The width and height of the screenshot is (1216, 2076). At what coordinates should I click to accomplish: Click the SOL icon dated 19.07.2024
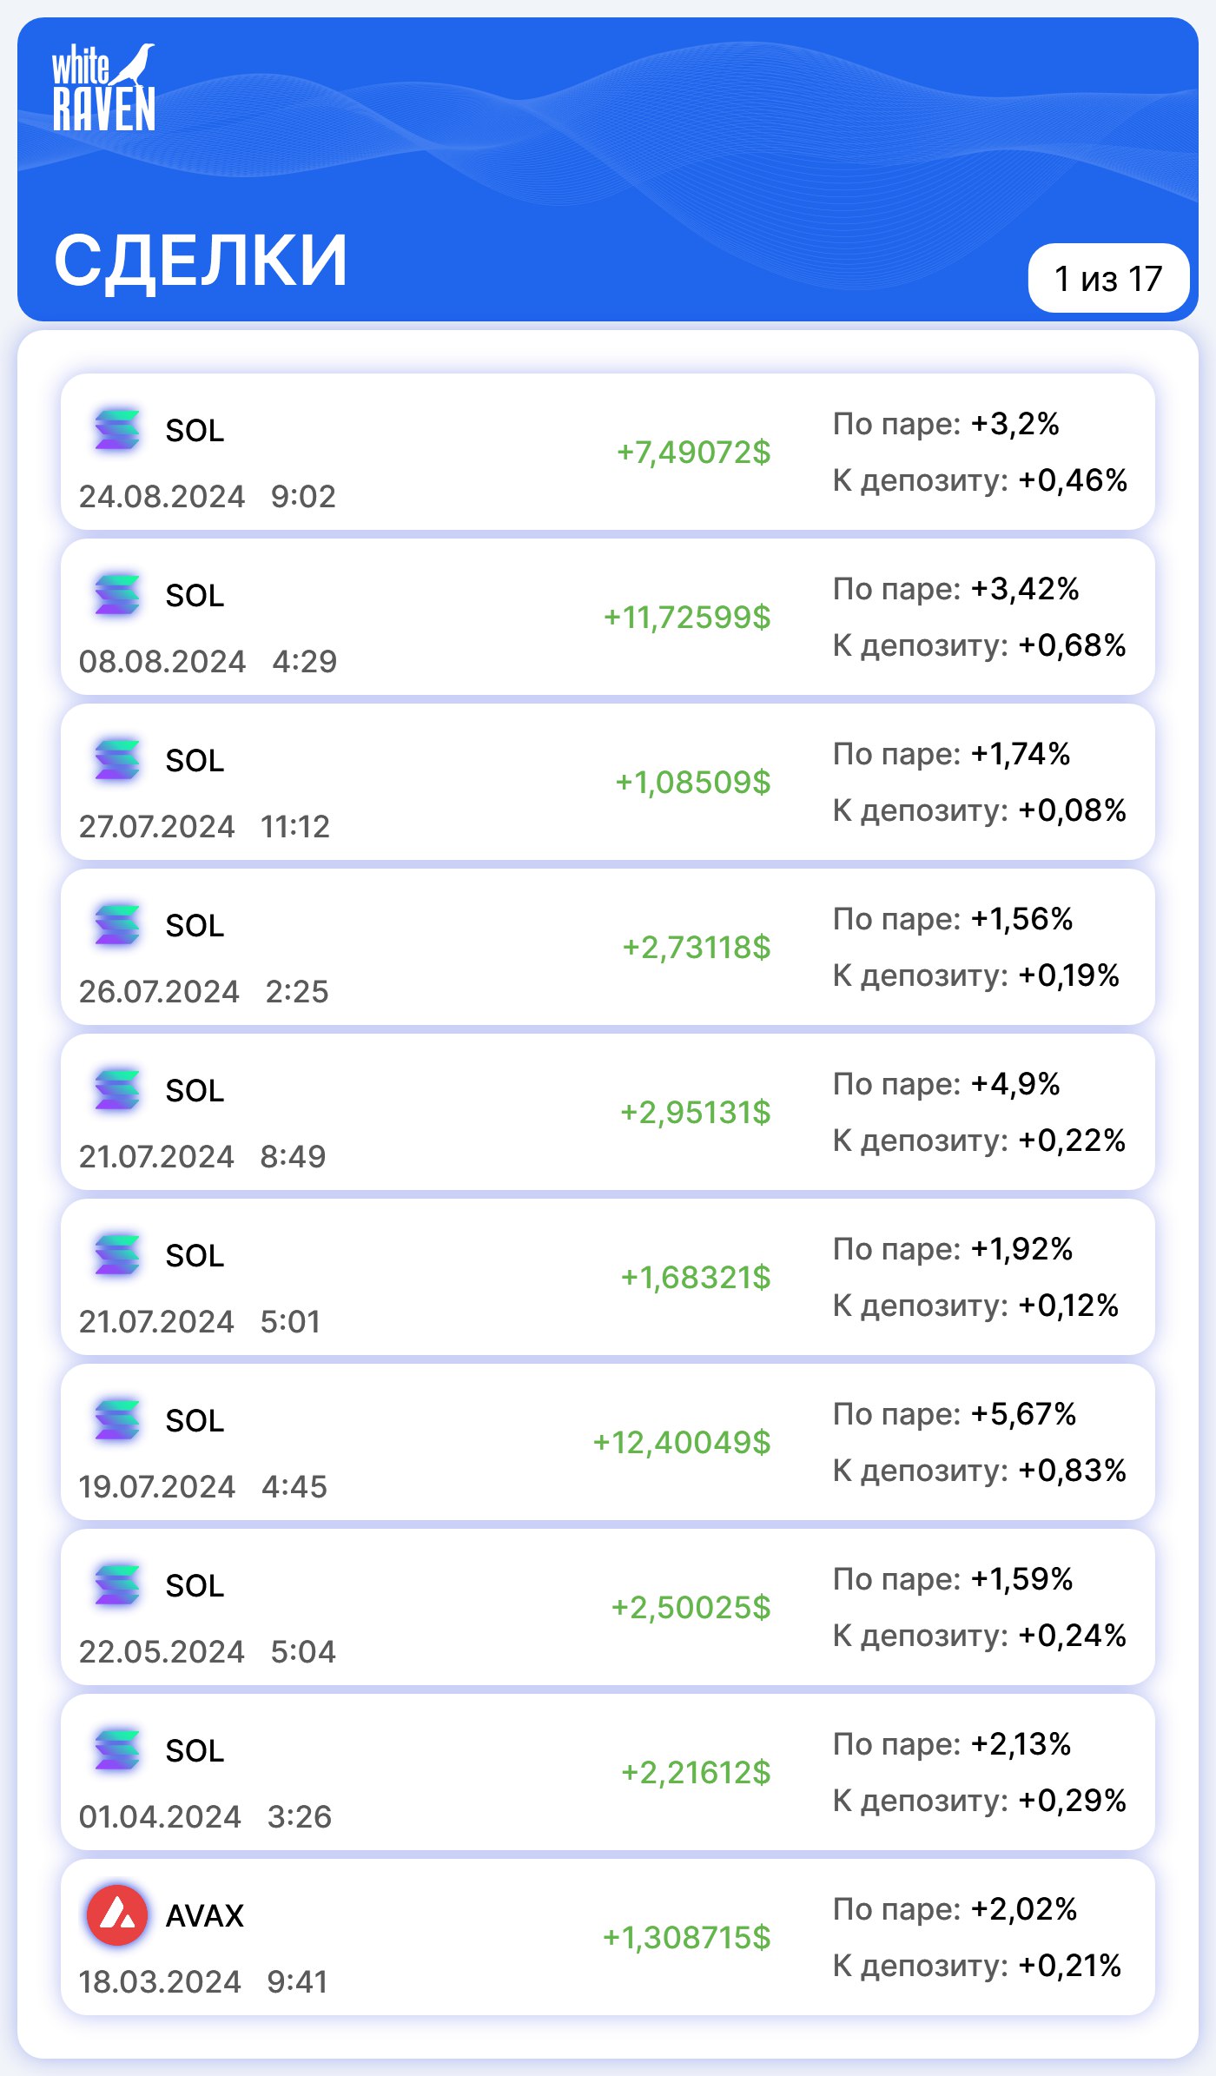tap(117, 1419)
